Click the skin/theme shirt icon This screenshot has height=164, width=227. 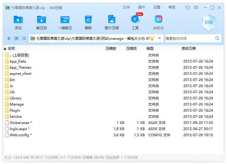pyautogui.click(x=188, y=7)
